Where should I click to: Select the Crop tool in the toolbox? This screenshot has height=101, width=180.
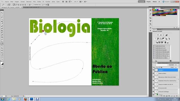pyautogui.click(x=2, y=22)
